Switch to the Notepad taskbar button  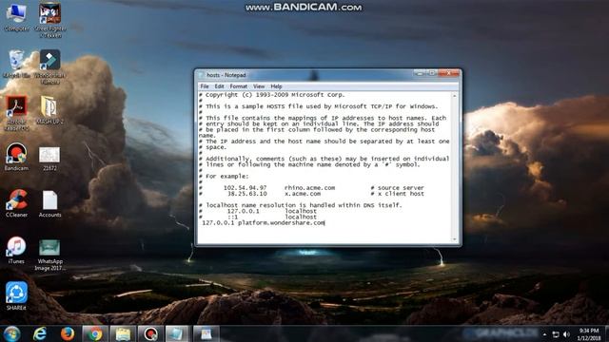177,333
